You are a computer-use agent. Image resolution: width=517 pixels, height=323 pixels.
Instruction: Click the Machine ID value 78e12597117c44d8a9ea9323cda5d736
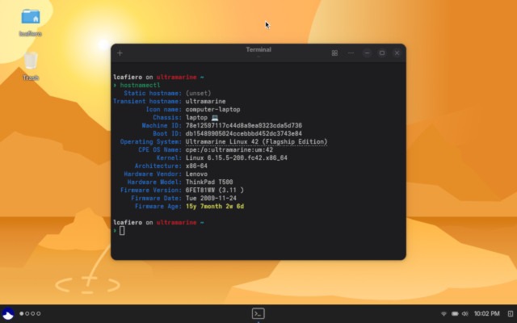click(x=244, y=126)
